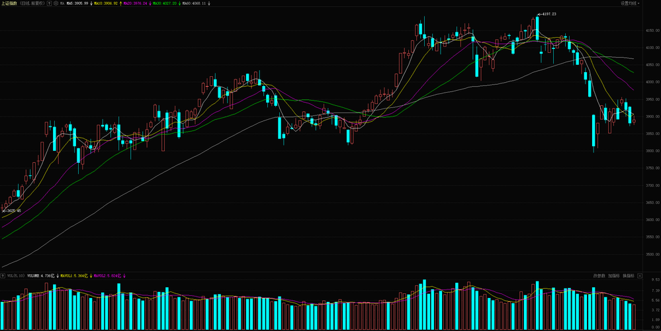661x331 pixels.
Task: Click the 加指标 button
Action: pos(614,276)
